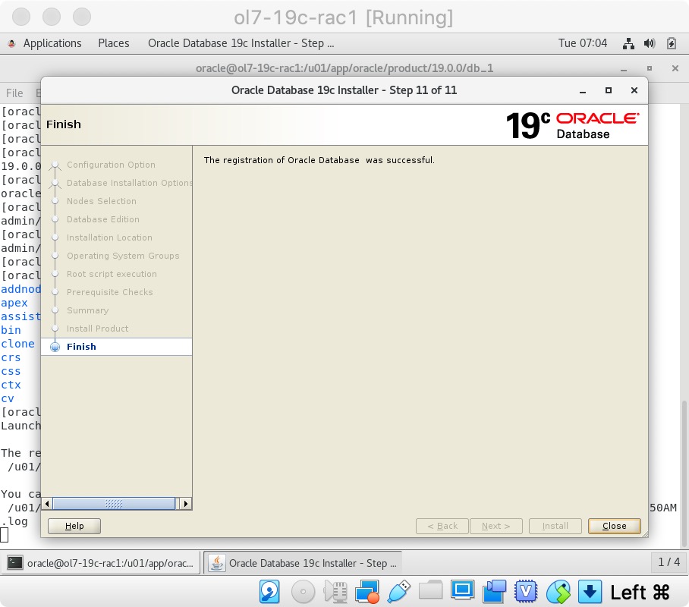Click the network connection icon in top bar
The image size is (689, 607).
point(628,43)
